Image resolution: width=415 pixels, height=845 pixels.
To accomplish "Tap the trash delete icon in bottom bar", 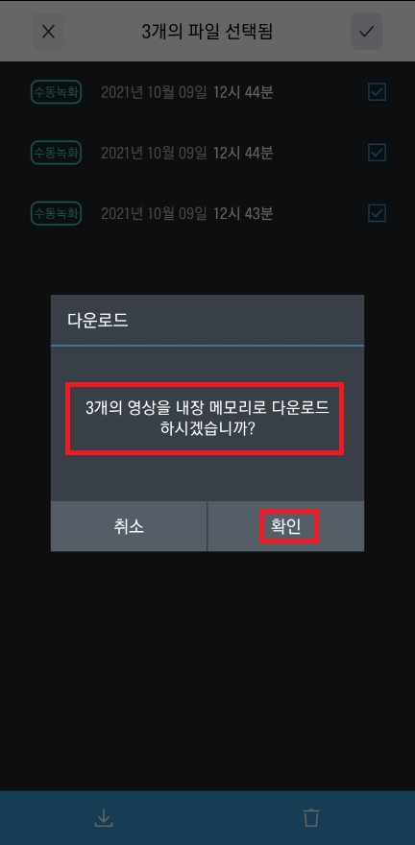I will click(311, 818).
